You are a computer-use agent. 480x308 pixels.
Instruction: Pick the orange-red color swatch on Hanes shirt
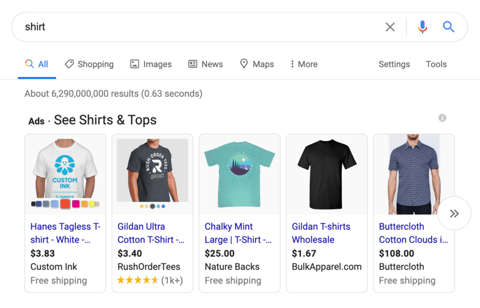(65, 204)
